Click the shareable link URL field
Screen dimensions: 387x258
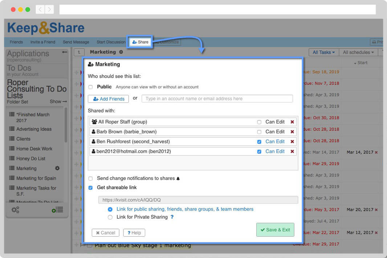(198, 200)
